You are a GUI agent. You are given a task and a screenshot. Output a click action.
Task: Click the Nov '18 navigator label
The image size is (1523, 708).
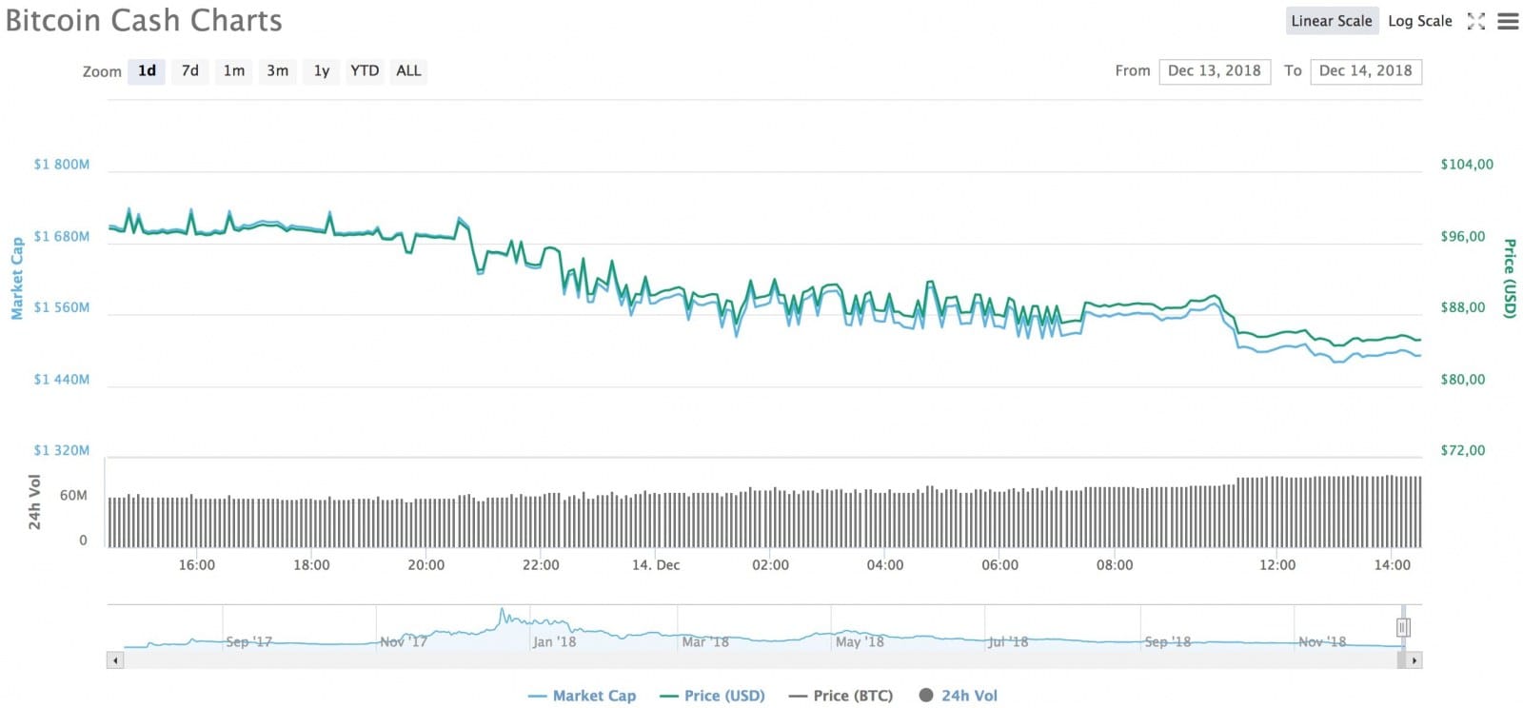pyautogui.click(x=1322, y=641)
